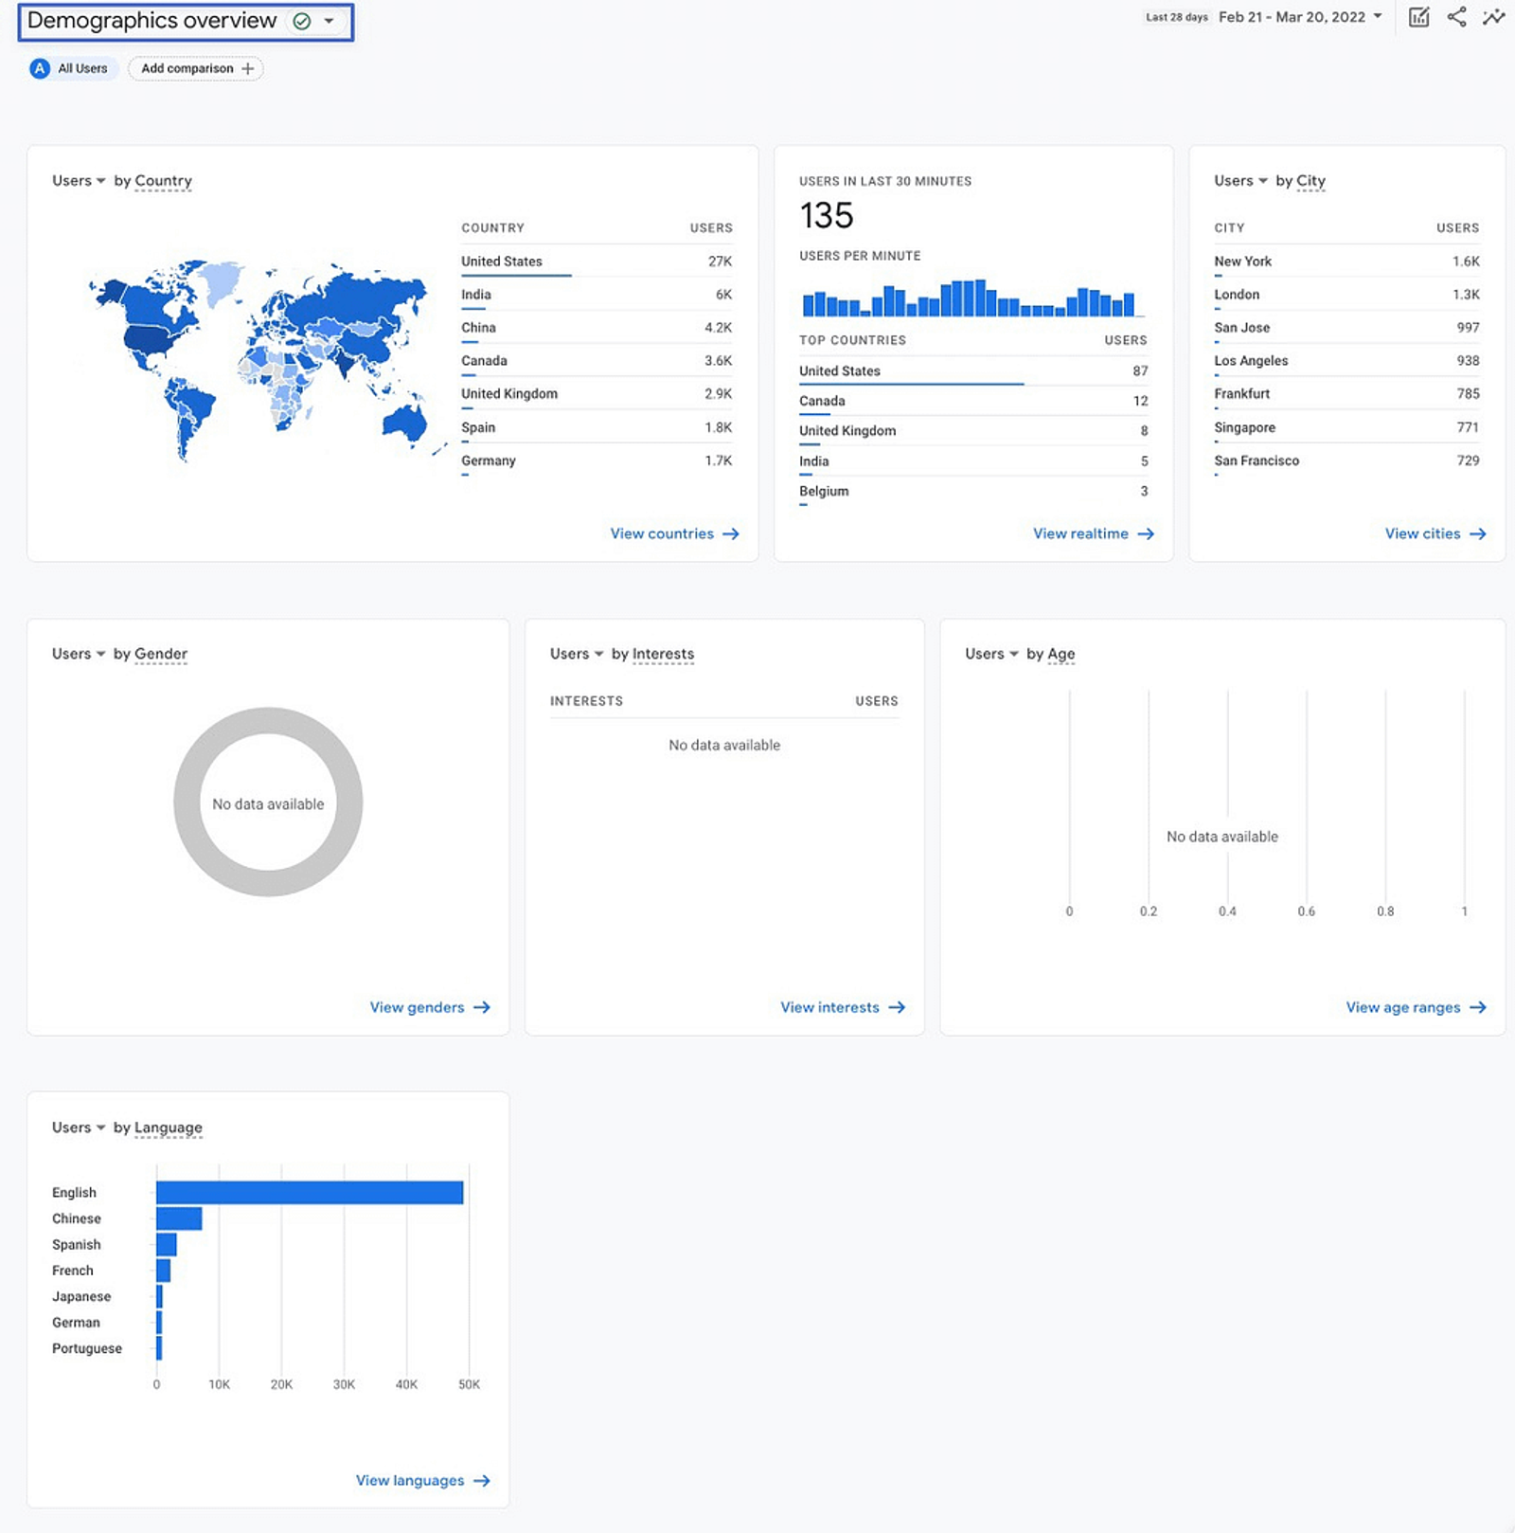This screenshot has height=1533, width=1515.
Task: Change the Language dimension selector
Action: [168, 1127]
